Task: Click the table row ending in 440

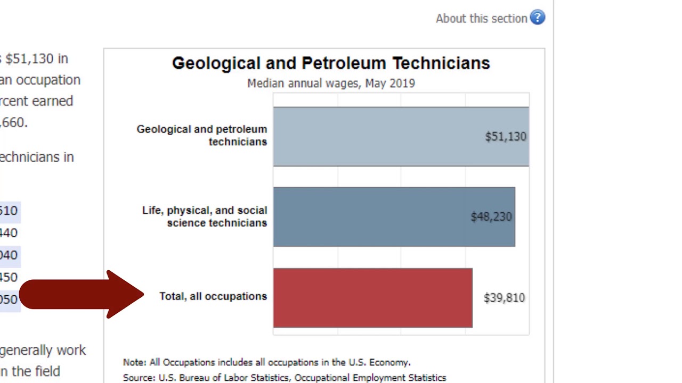Action: tap(9, 233)
